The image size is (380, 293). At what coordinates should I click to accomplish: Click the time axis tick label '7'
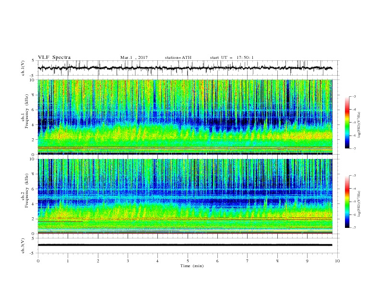248,261
